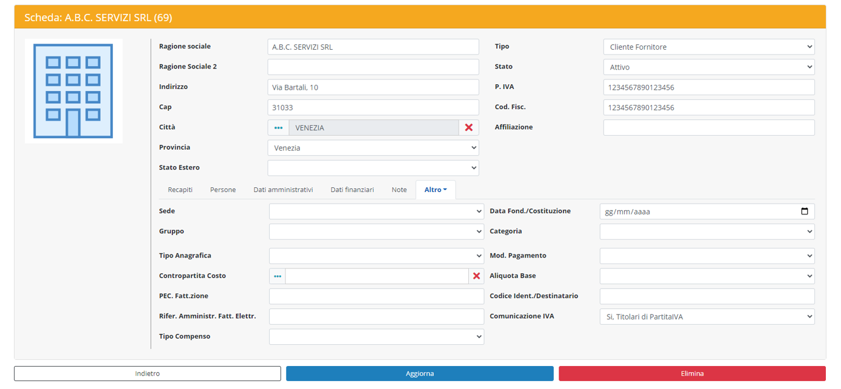Open Contropartita Costo lookup dots icon

278,276
